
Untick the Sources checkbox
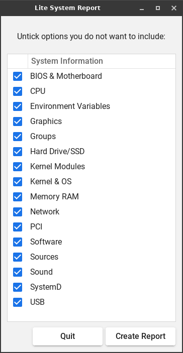[18, 257]
